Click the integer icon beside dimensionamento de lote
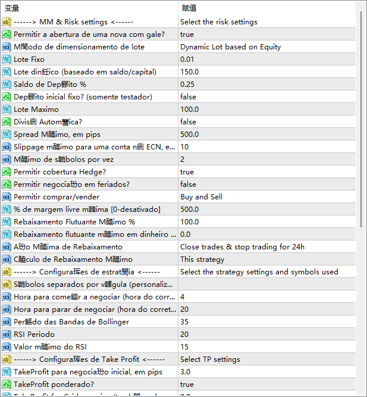367x397 pixels. 7,47
